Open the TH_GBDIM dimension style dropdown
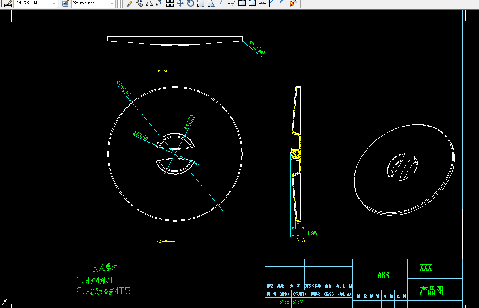This screenshot has width=479, height=308. point(54,4)
